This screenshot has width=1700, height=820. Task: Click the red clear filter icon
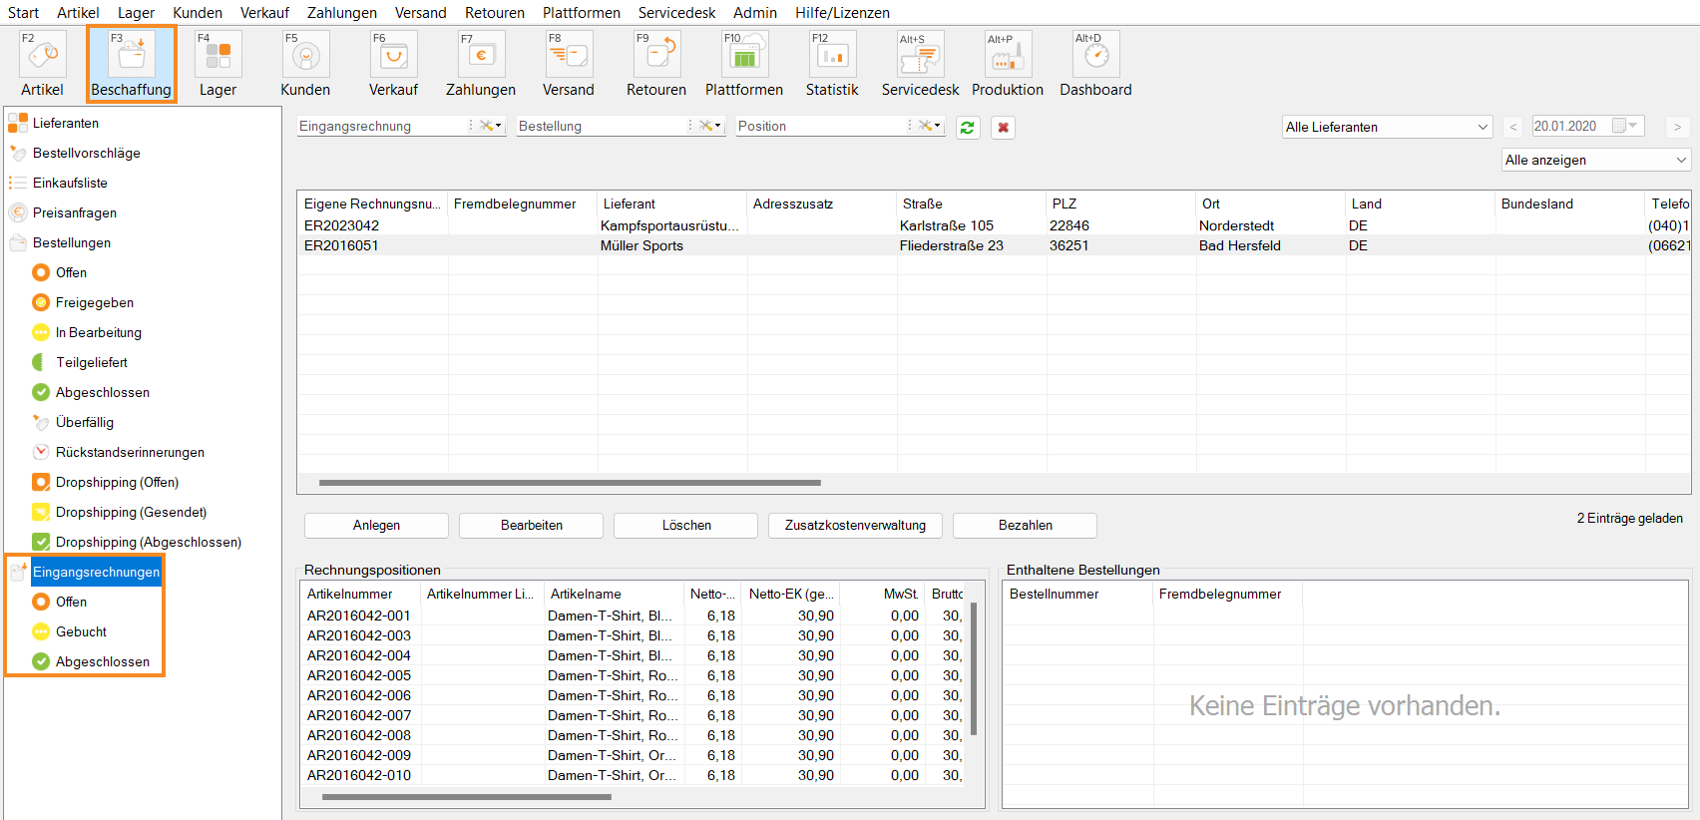click(1003, 128)
